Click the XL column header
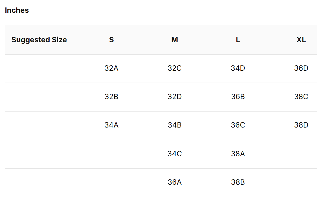 [301, 40]
